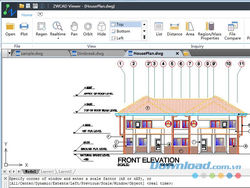This screenshot has width=250, height=188.
Task: Choose the Area inquiry tool
Action: [190, 29]
